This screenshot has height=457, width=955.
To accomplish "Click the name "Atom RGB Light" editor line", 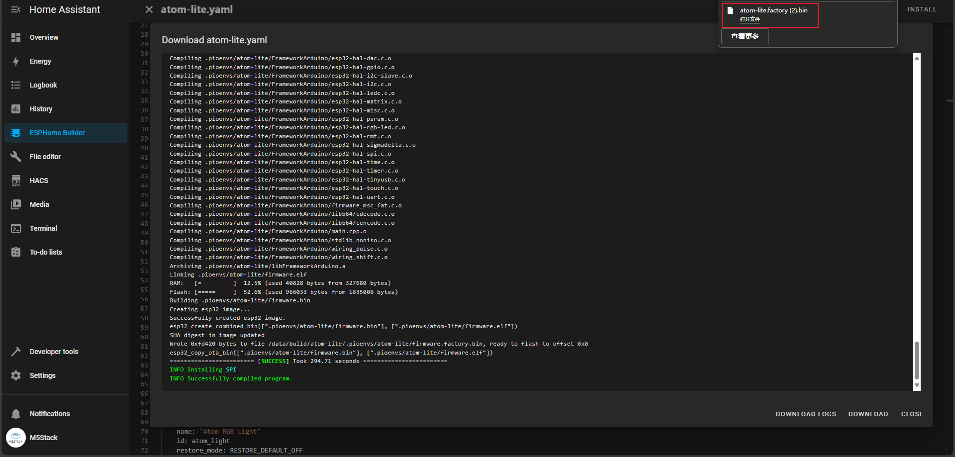I will pyautogui.click(x=218, y=432).
